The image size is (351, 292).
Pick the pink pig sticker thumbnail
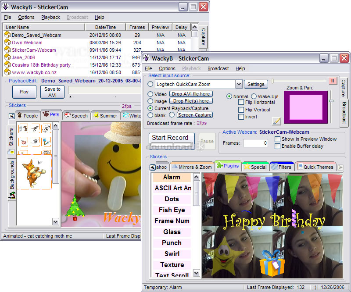pos(23,142)
